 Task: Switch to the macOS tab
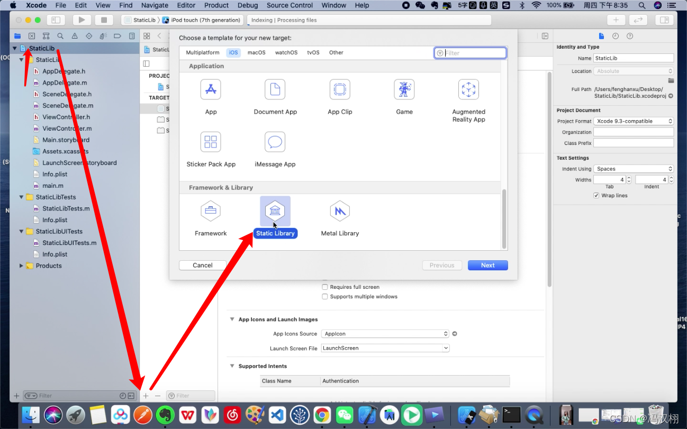pos(257,52)
